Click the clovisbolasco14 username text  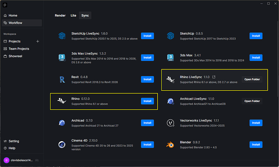(x=22, y=160)
